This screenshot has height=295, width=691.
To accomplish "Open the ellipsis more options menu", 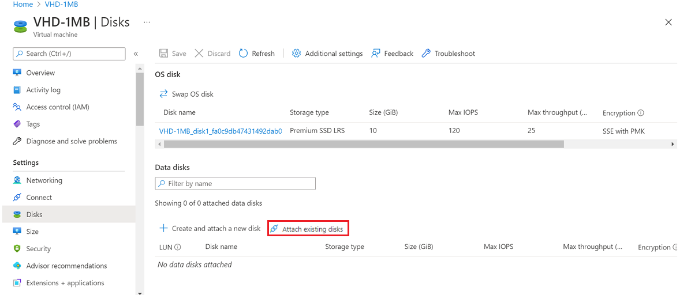I will pos(147,22).
